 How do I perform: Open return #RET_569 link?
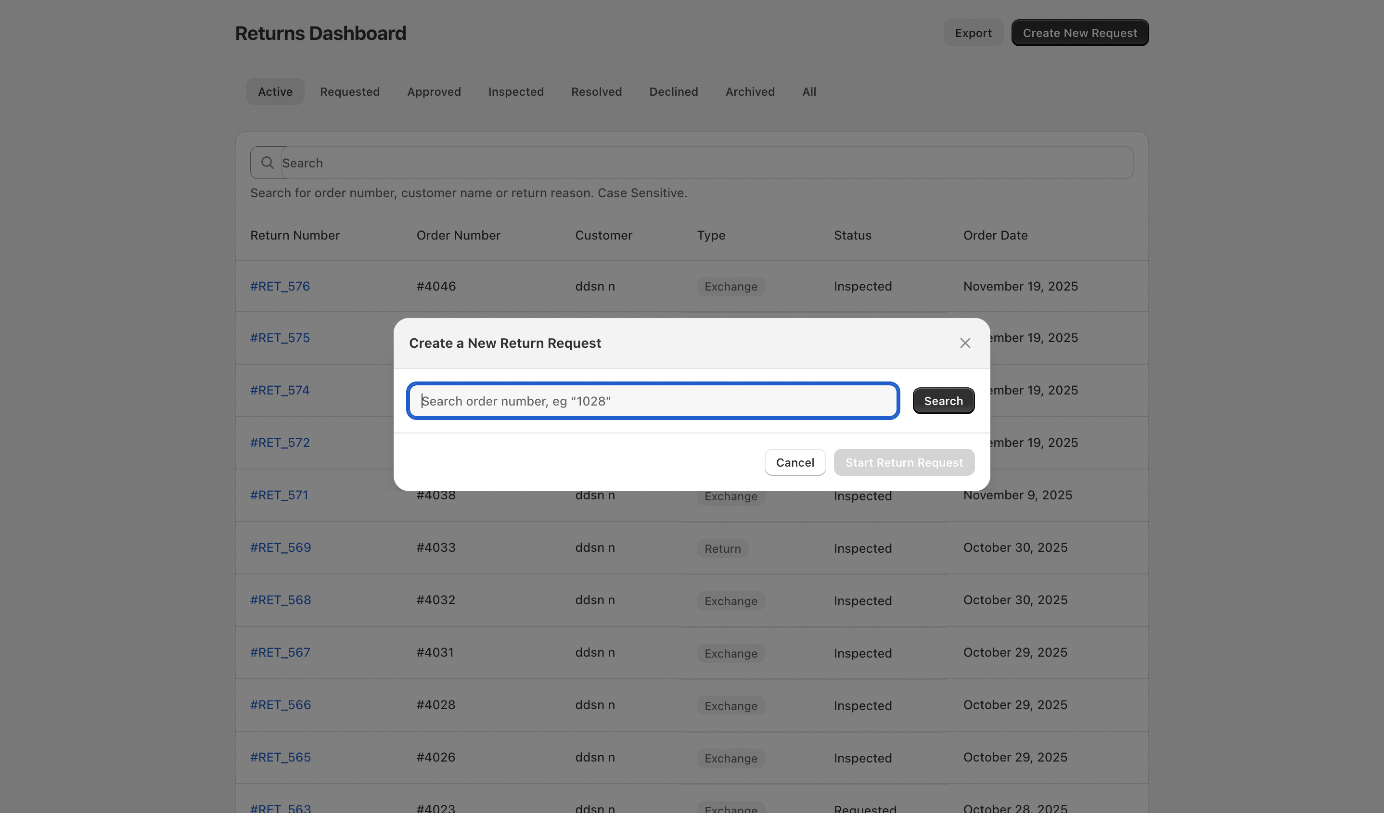pos(281,547)
